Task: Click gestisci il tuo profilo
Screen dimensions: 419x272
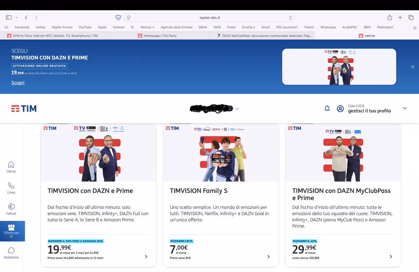Action: (370, 111)
